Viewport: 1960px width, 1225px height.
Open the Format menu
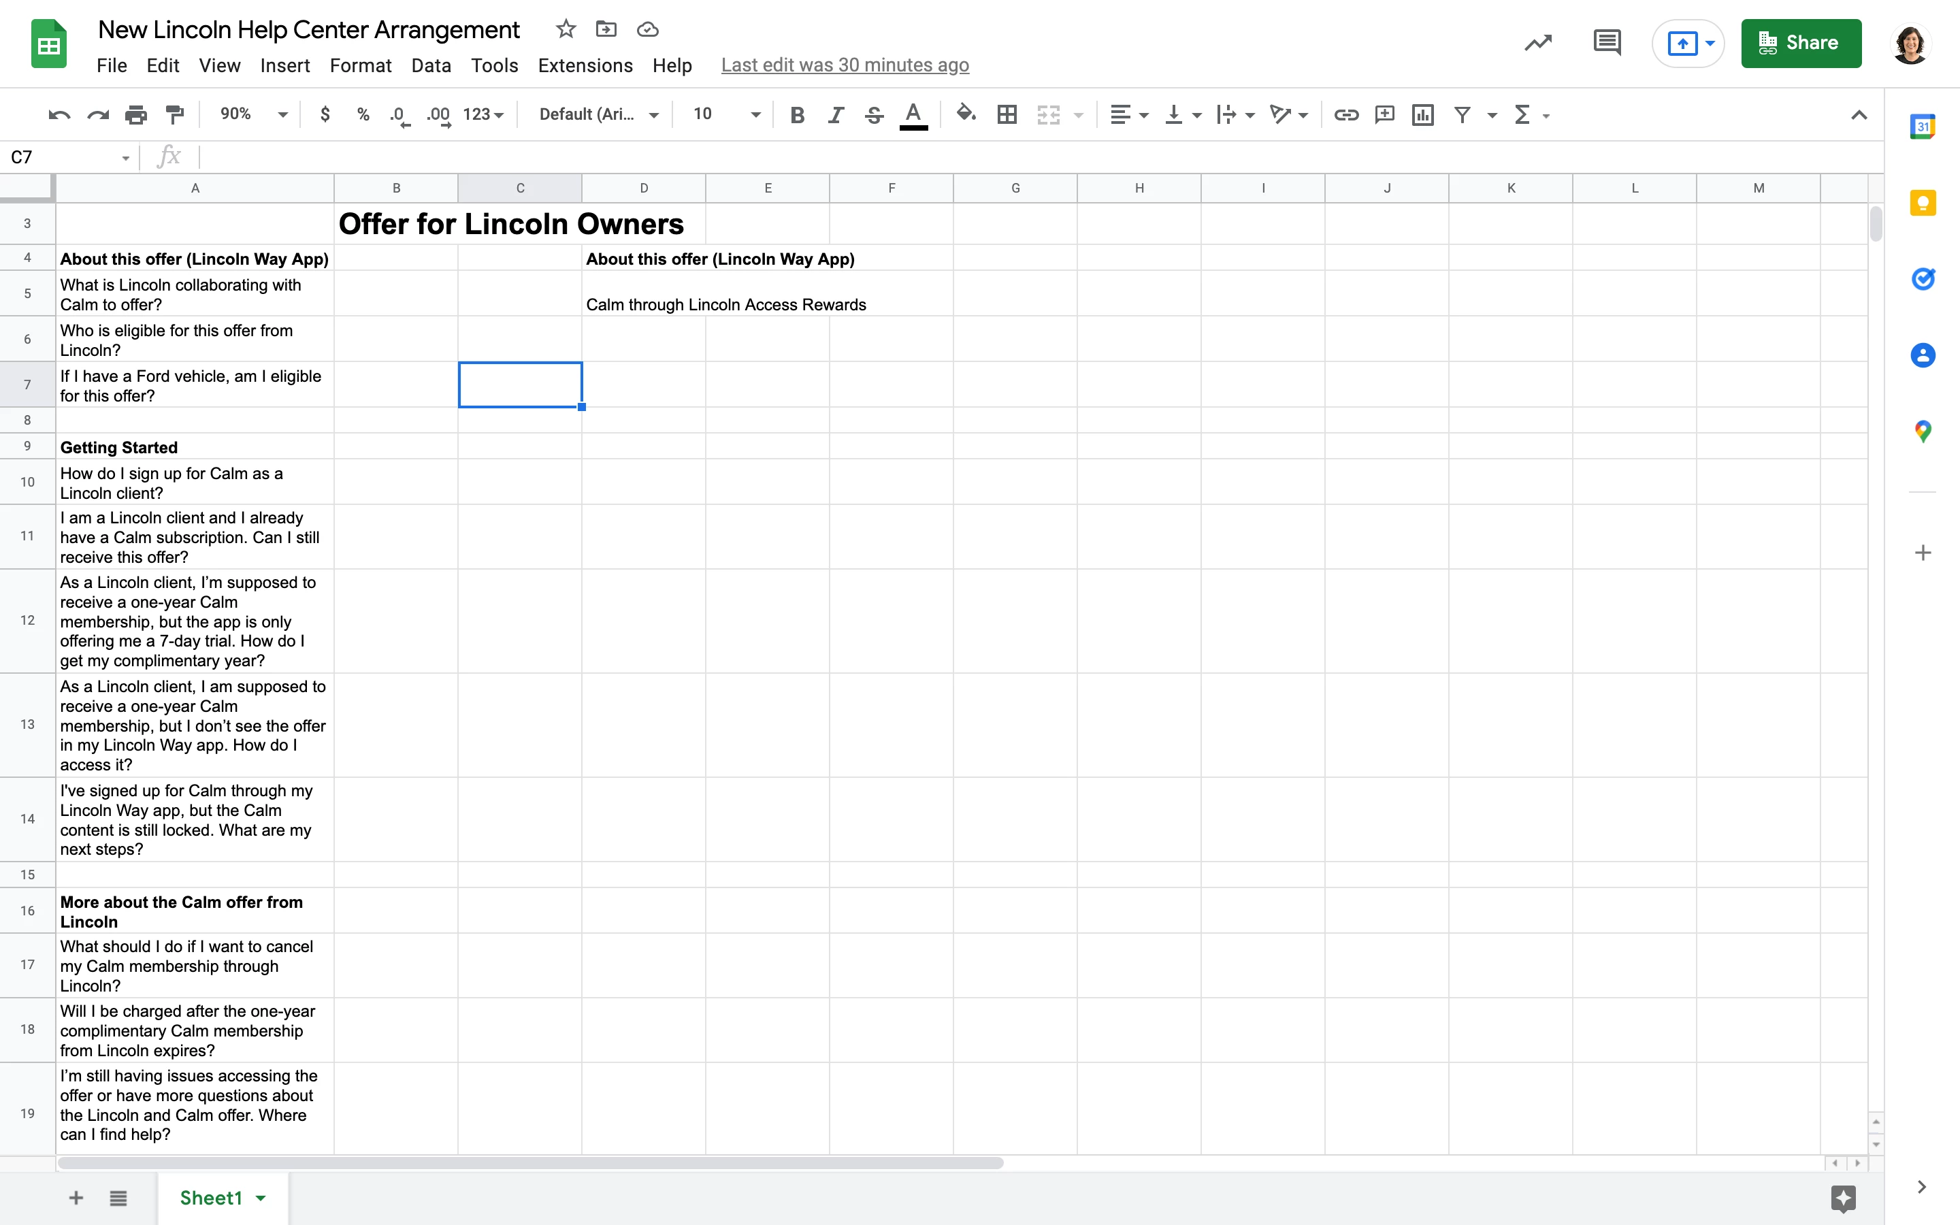coord(359,65)
